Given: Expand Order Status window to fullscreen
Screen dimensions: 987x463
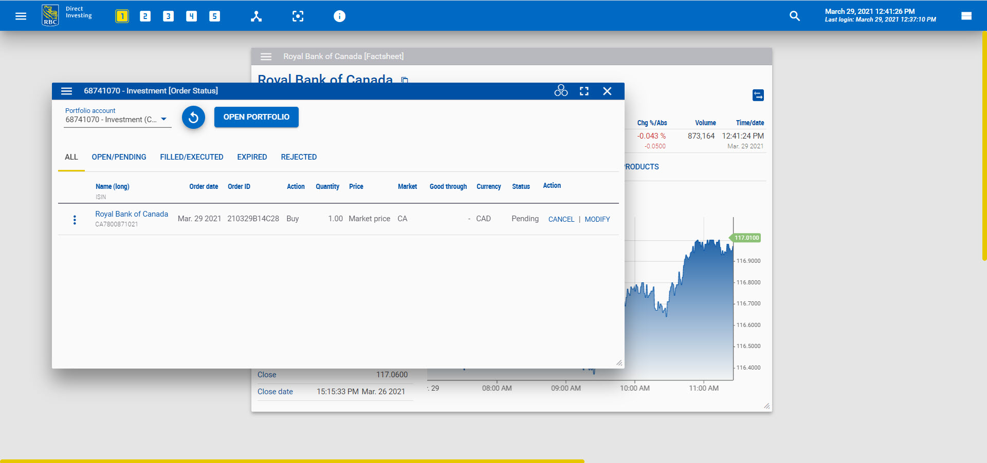Looking at the screenshot, I should tap(584, 91).
